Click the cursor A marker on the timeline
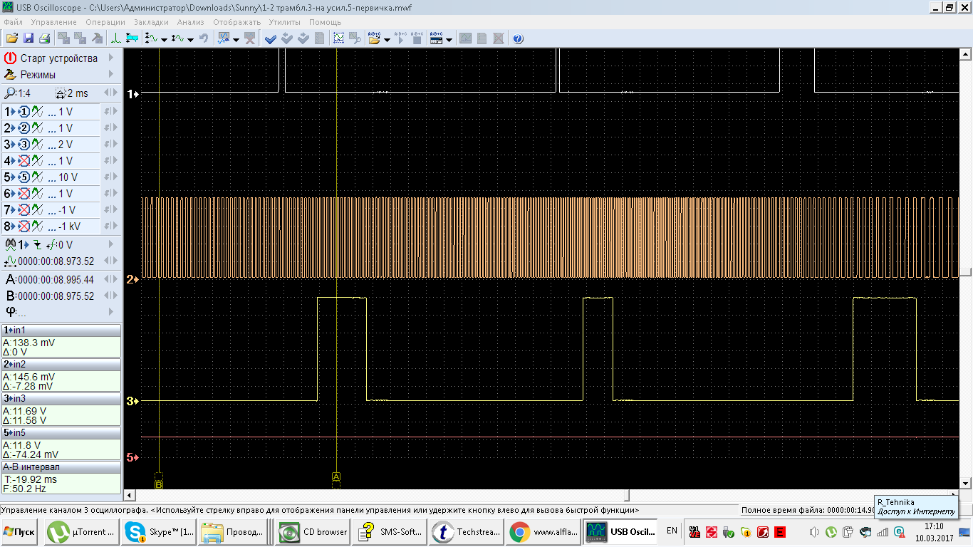Viewport: 973px width, 547px height. point(336,476)
